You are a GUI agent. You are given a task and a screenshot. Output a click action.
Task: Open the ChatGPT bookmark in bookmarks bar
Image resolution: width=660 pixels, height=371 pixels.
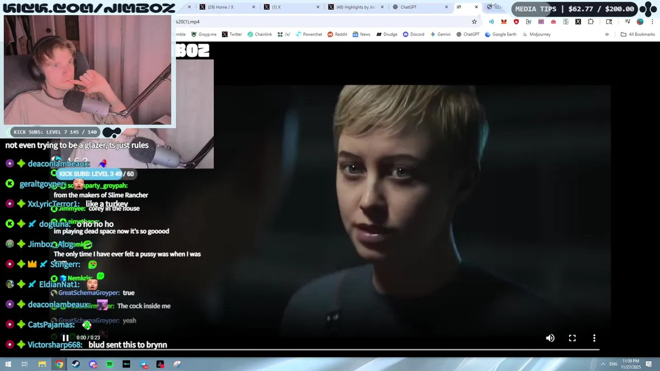coord(468,35)
